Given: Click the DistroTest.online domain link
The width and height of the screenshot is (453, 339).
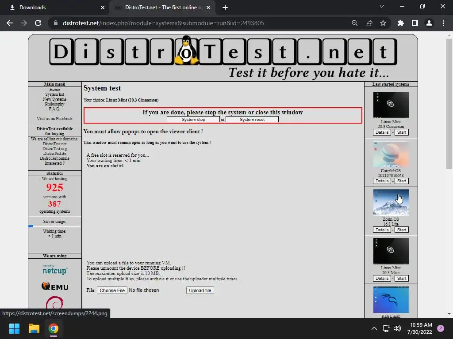Looking at the screenshot, I should pos(54,158).
